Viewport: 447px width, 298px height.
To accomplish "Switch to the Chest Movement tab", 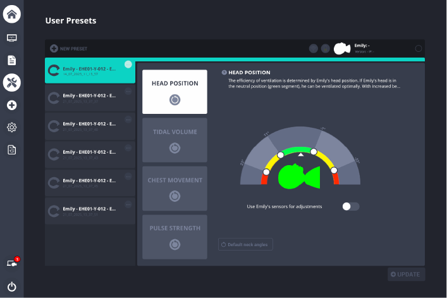I will [175, 188].
